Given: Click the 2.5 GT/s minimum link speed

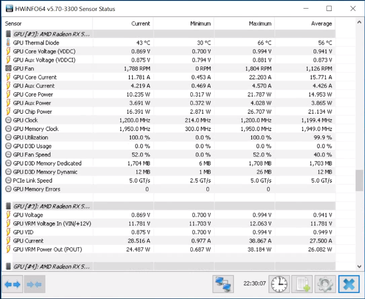Looking at the screenshot, I should tap(200, 181).
